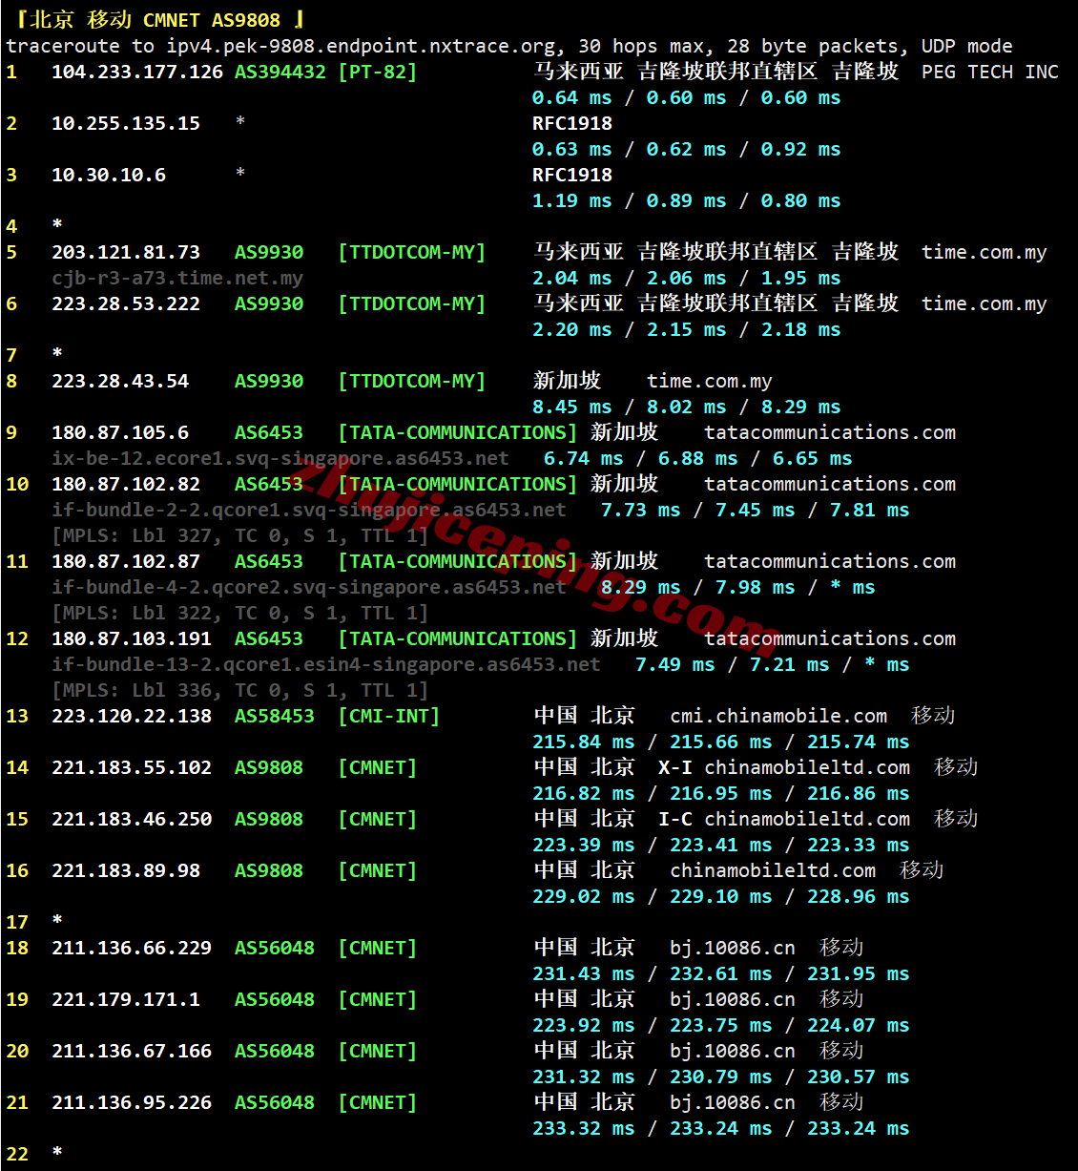This screenshot has height=1171, width=1078.
Task: Click hostname cjb-r3-a73.time.net.my
Action: (177, 278)
